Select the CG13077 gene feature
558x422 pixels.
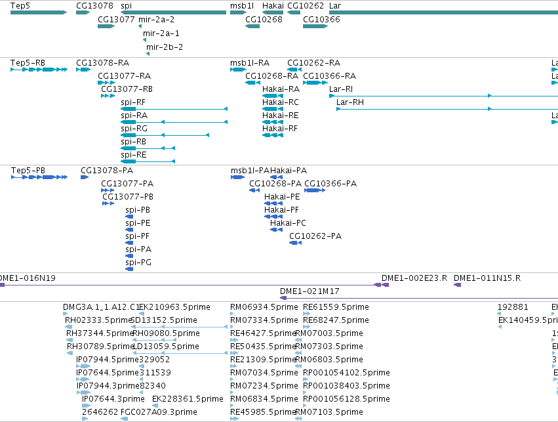(106, 26)
